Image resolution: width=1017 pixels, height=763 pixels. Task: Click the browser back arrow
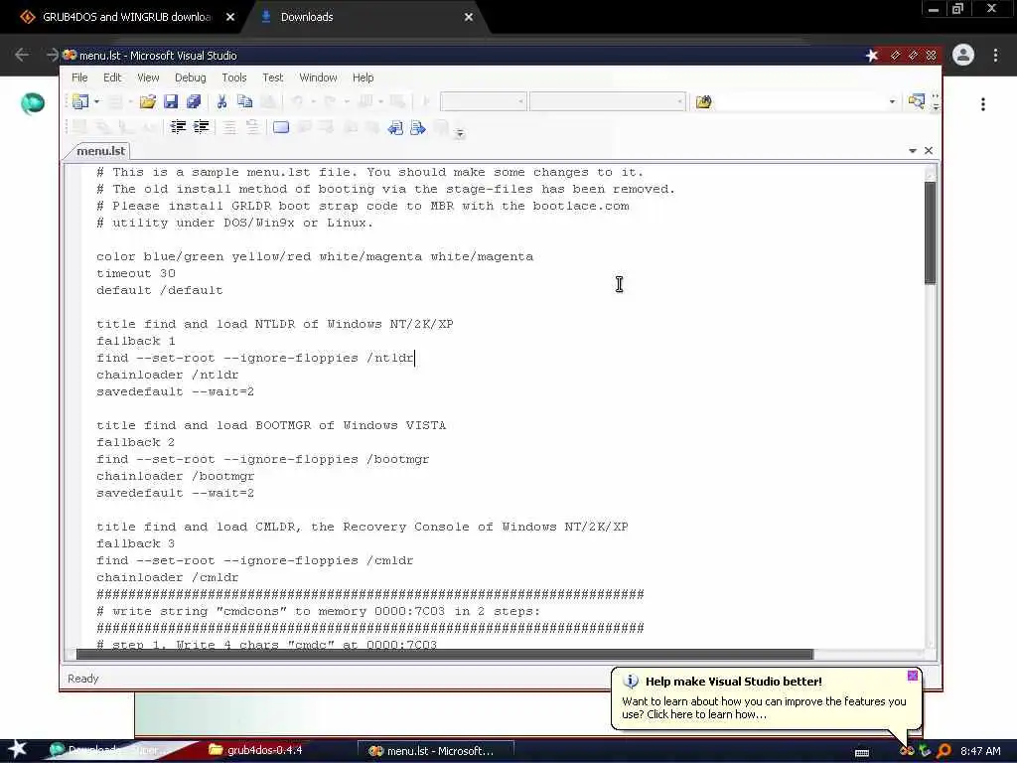point(22,55)
